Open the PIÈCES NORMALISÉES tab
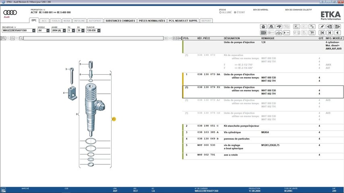Image resolution: width=344 pixels, height=193 pixels. click(152, 21)
